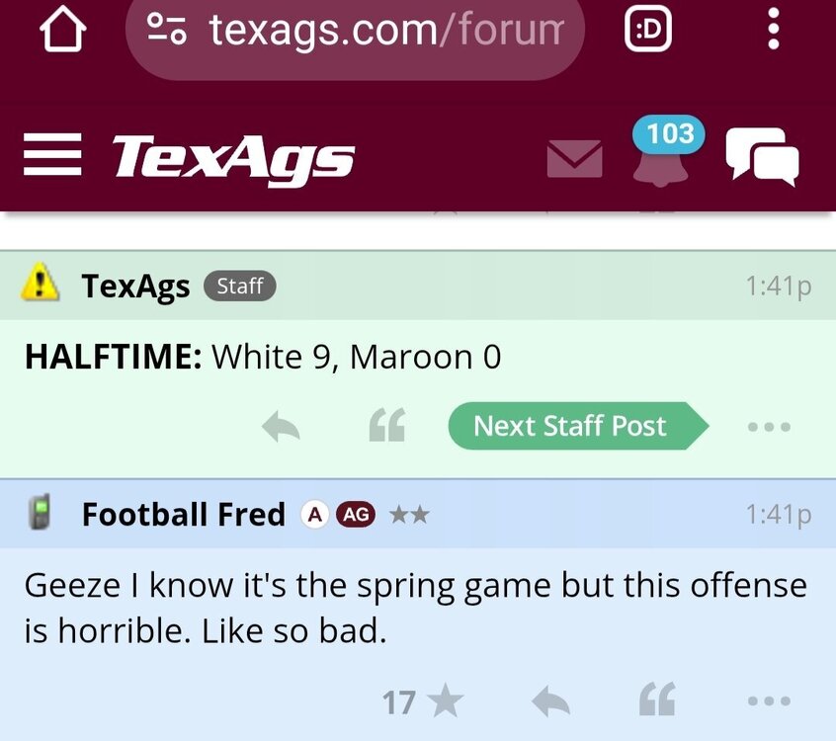This screenshot has height=741, width=836.
Task: Quote the TexAgs halftime post
Action: (x=386, y=427)
